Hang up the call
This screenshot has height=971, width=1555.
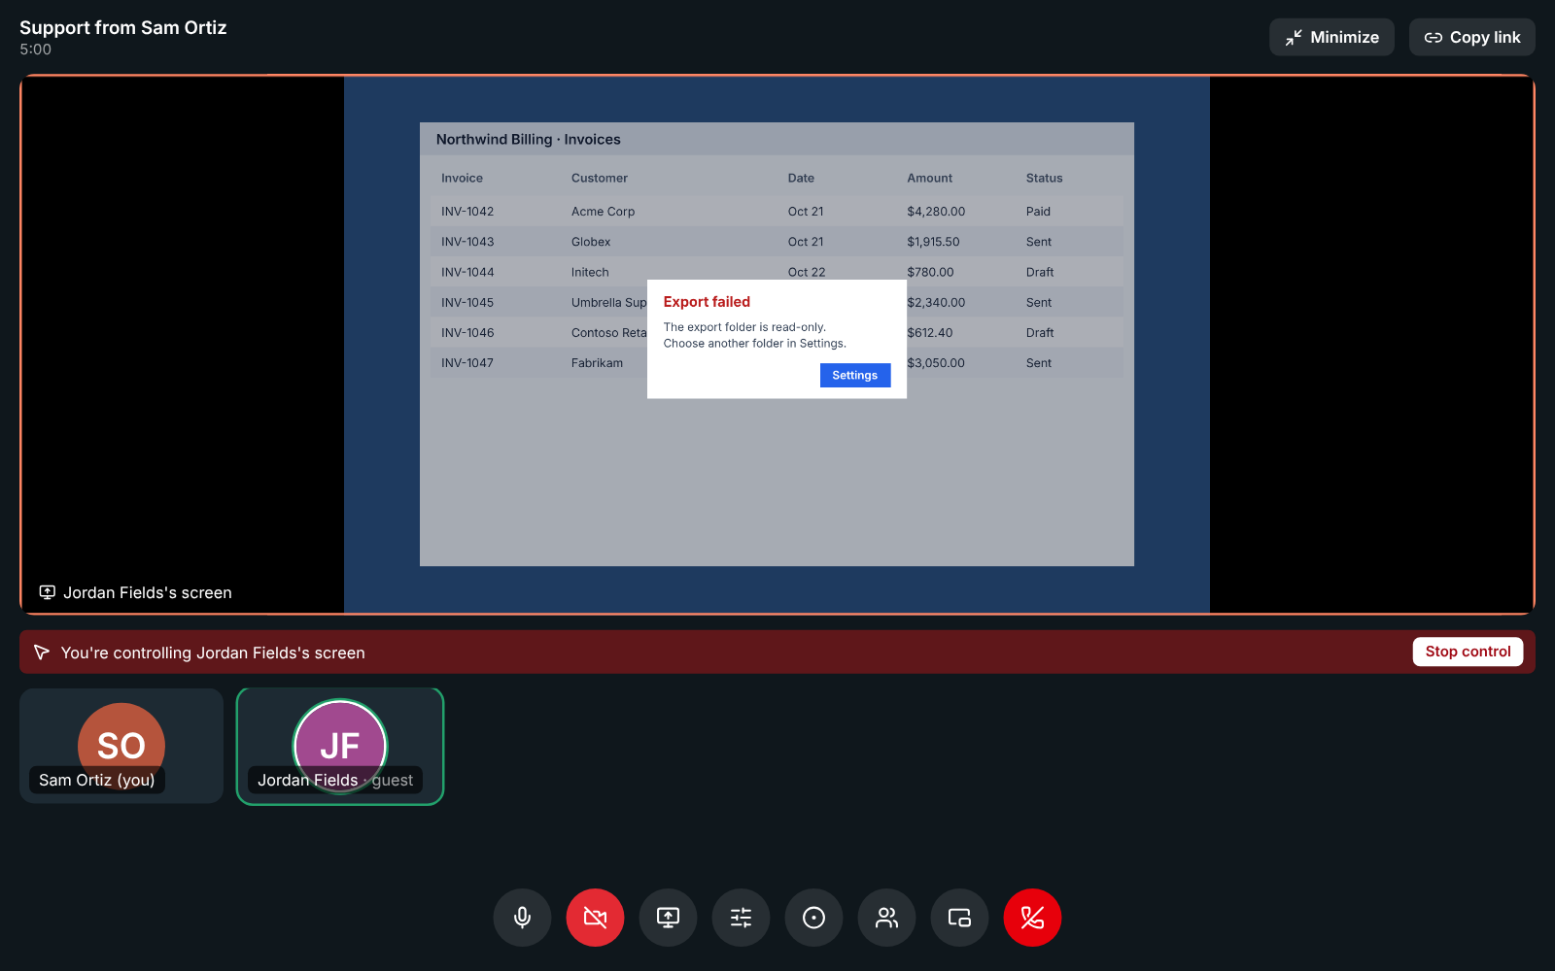pyautogui.click(x=1032, y=918)
